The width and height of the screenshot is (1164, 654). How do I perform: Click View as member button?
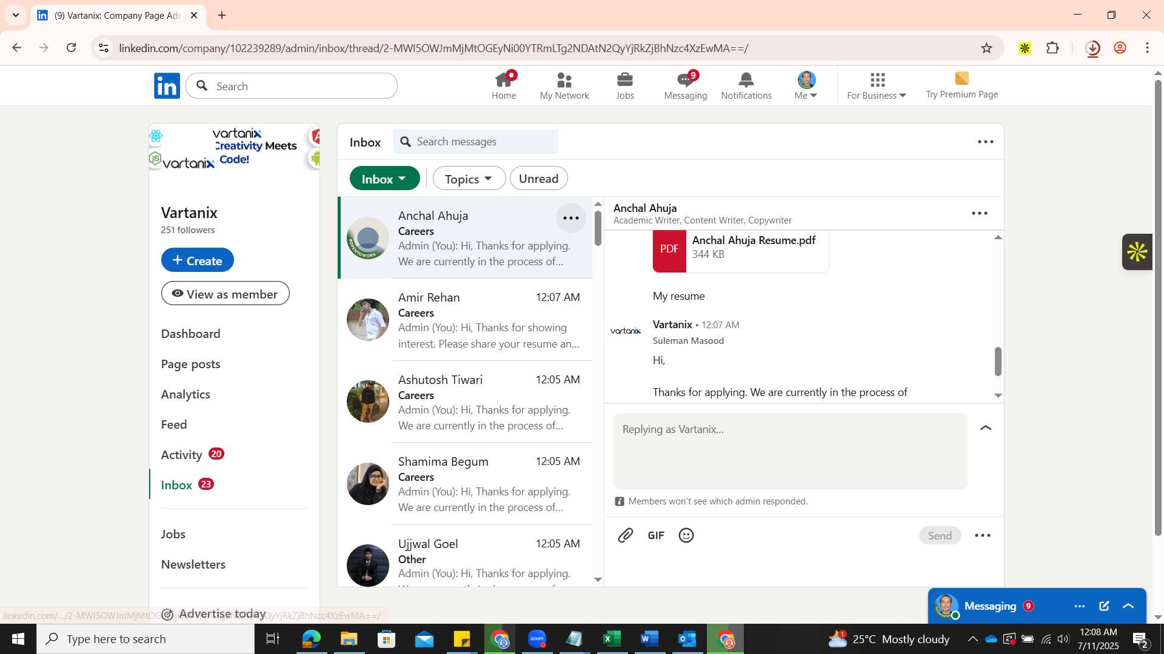click(225, 294)
